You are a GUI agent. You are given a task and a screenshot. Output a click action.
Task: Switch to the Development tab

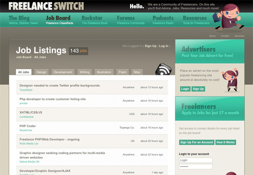pyautogui.click(x=63, y=72)
